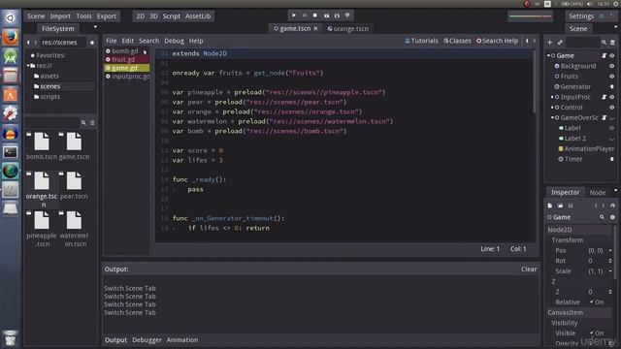Screen dimensions: 621x349
Task: Open Search Help
Action: pyautogui.click(x=497, y=41)
